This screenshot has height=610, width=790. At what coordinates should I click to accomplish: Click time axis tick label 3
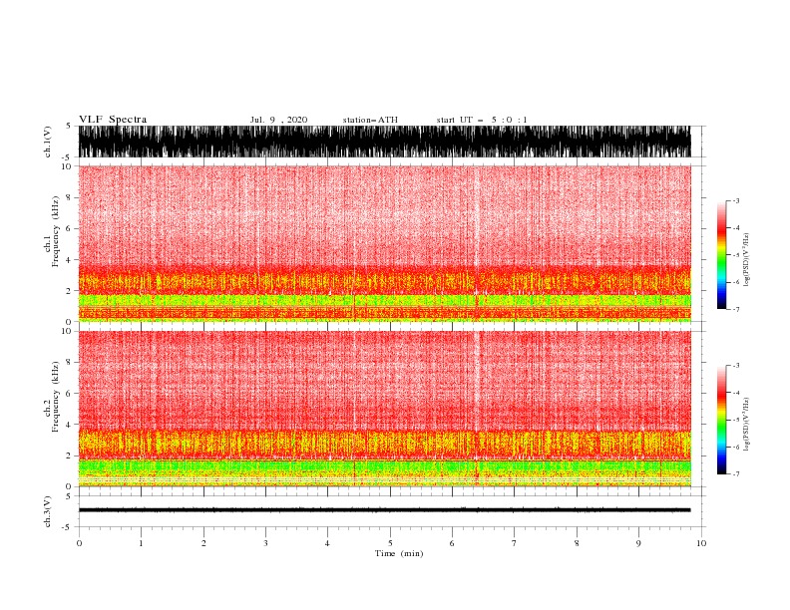coord(265,543)
